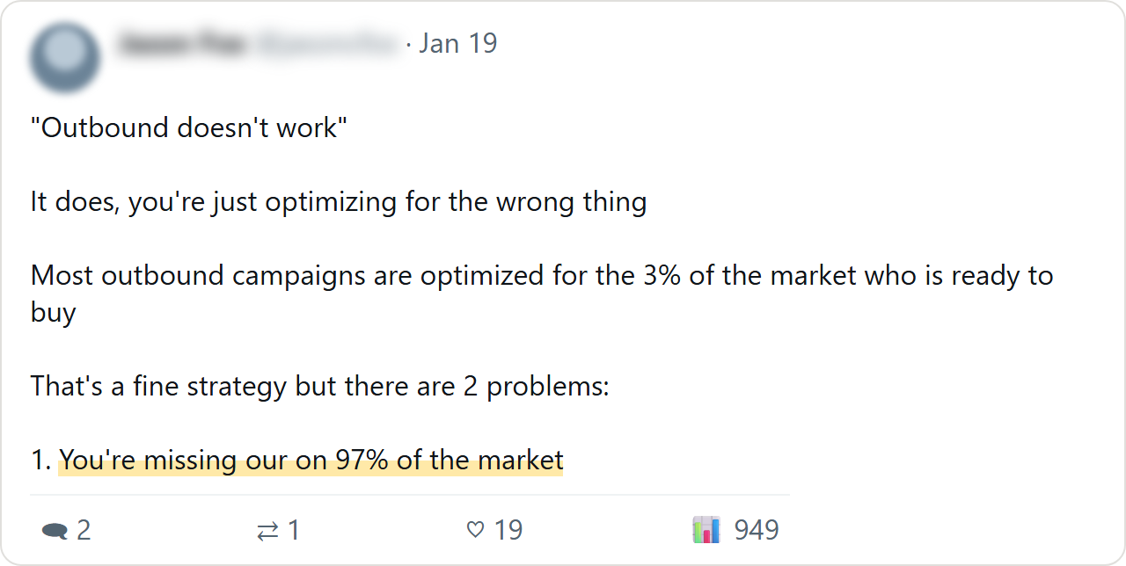Like the post with the heart icon
Image resolution: width=1126 pixels, height=566 pixels.
[x=475, y=530]
